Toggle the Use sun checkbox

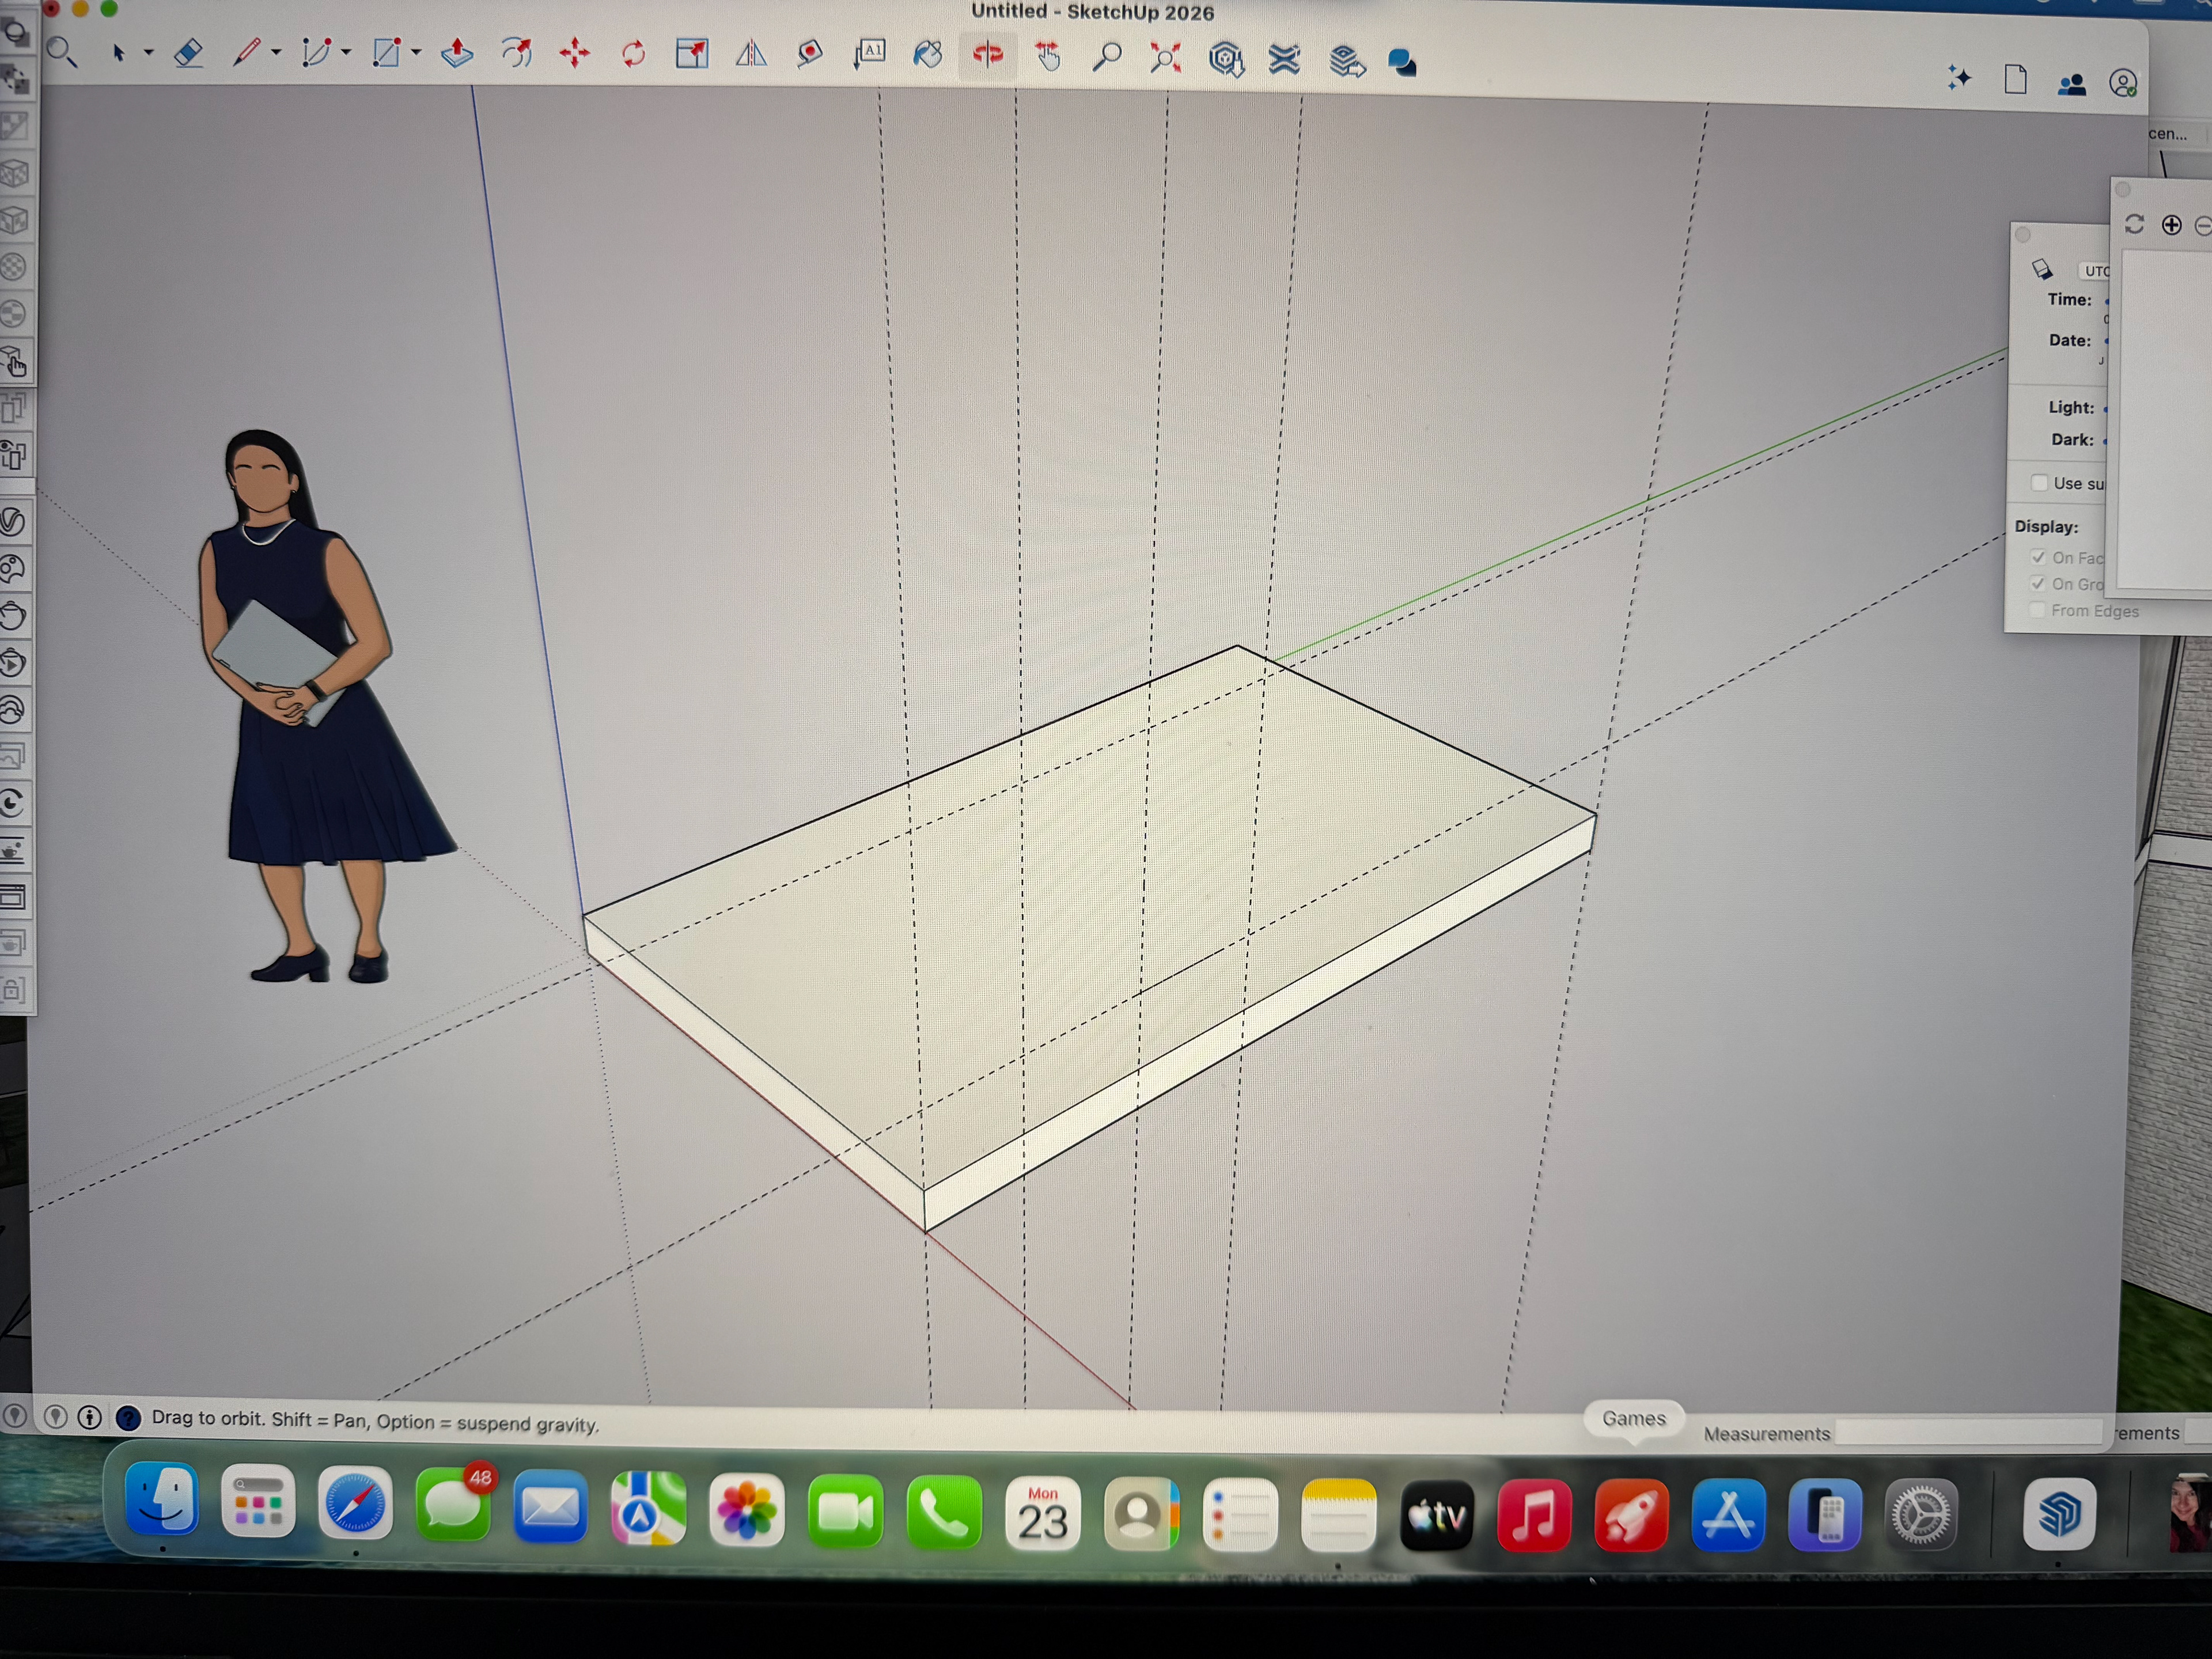click(2039, 483)
